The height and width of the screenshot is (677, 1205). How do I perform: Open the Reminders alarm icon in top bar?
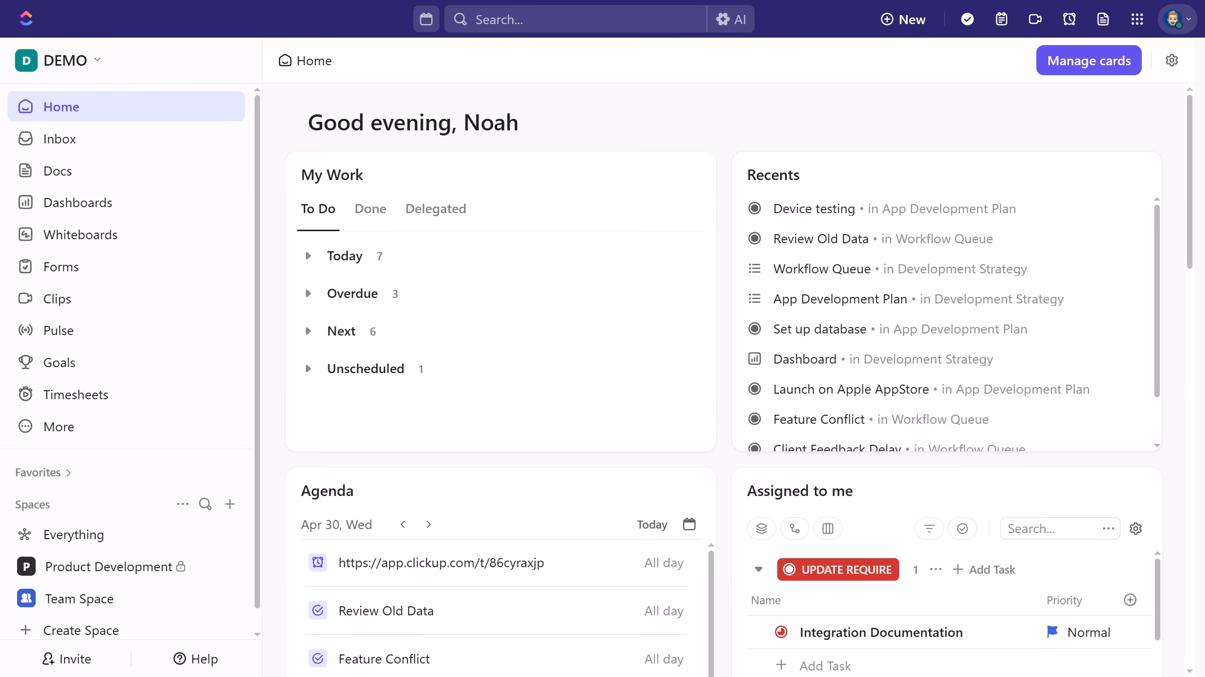click(x=1069, y=19)
